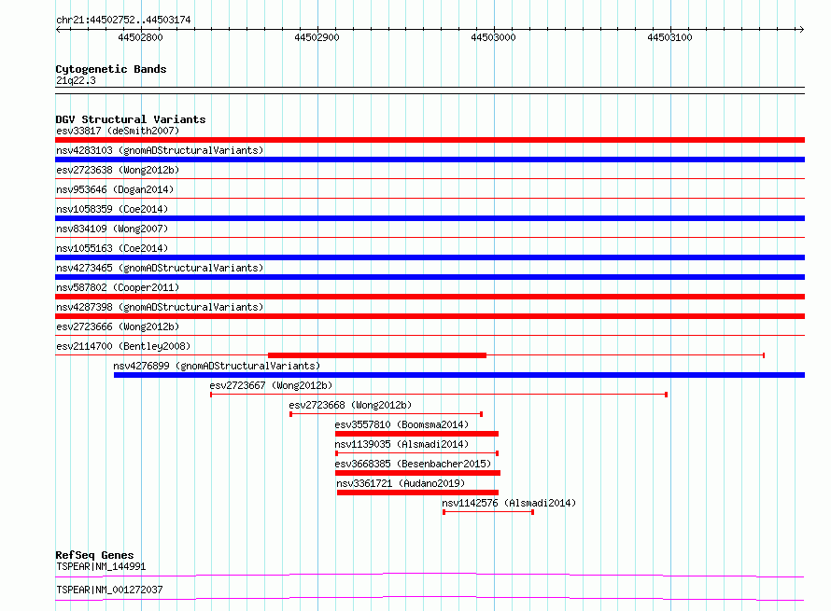Click the DGV Structural Variants track title
Screen dimensions: 831x611
coord(131,119)
